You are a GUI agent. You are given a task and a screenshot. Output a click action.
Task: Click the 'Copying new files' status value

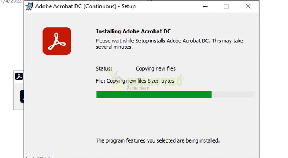[x=156, y=69]
